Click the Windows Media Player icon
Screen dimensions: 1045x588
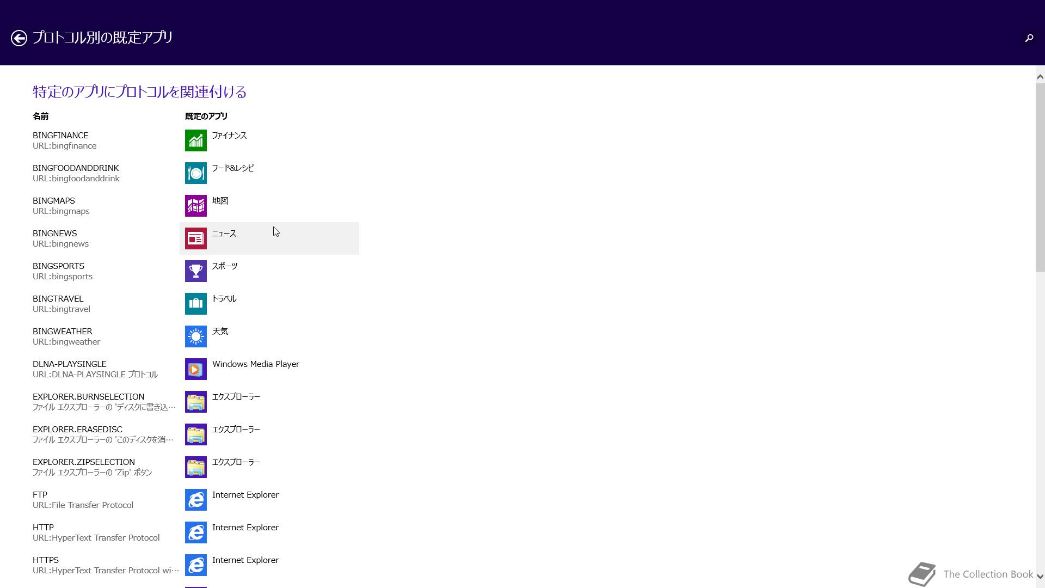point(196,369)
